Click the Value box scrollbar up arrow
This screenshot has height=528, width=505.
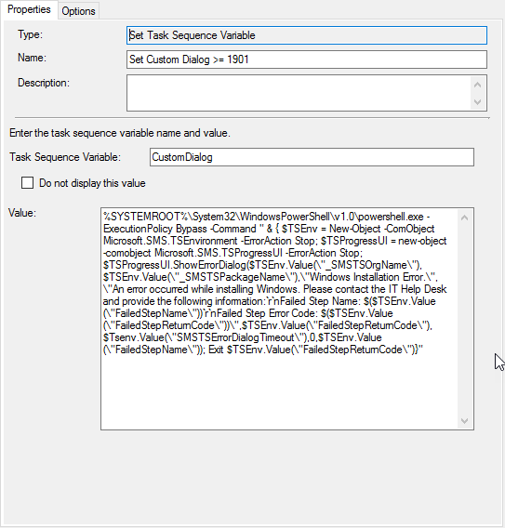[465, 218]
